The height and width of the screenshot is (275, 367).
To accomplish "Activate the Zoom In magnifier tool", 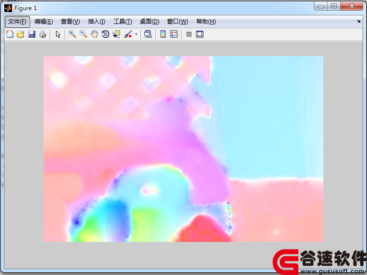I will (72, 34).
